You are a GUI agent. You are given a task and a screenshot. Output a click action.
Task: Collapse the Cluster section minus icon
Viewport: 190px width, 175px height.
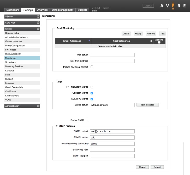pos(38,29)
